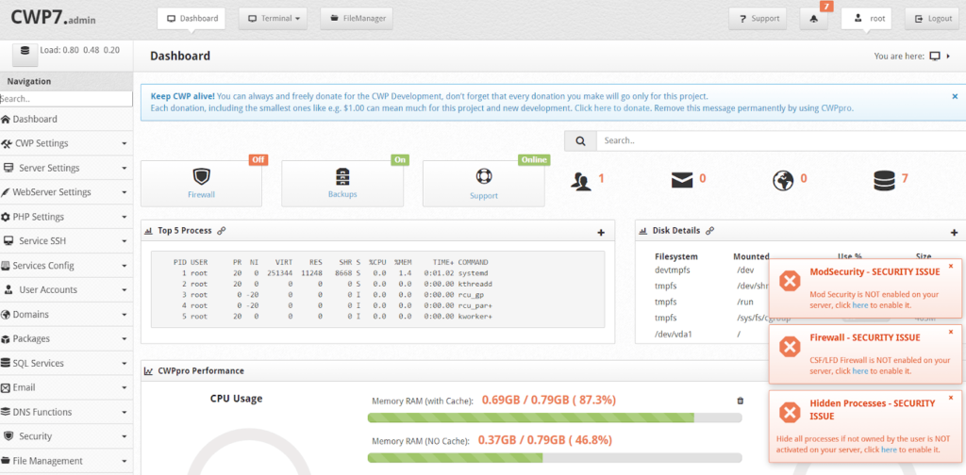This screenshot has height=475, width=966.
Task: Click here link in ModSecurity alert
Action: point(860,305)
